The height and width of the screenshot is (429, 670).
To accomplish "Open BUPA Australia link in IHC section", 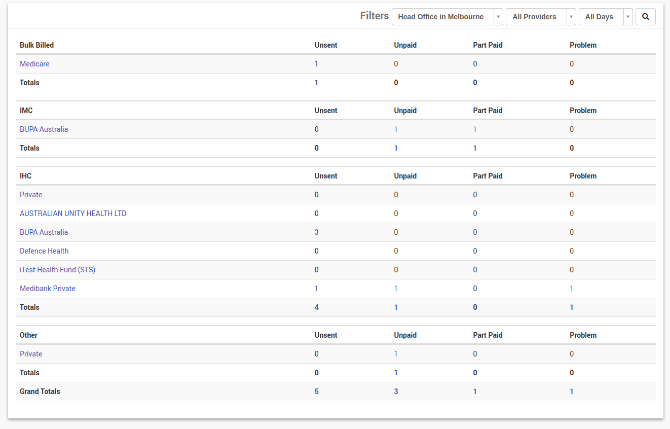I will [44, 232].
